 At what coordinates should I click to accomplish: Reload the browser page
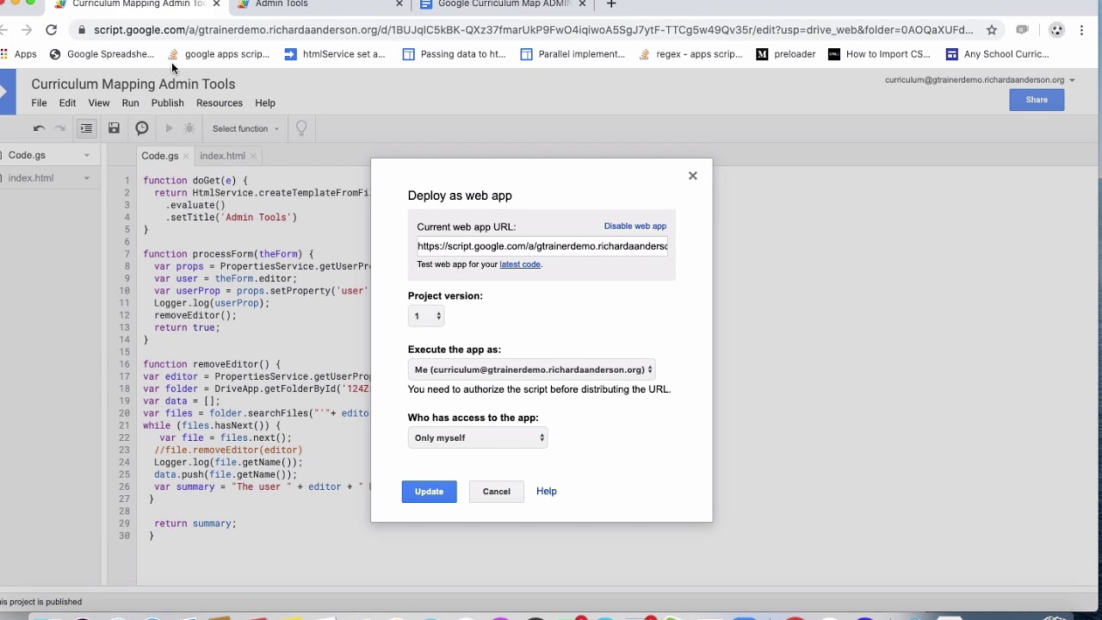pos(51,30)
